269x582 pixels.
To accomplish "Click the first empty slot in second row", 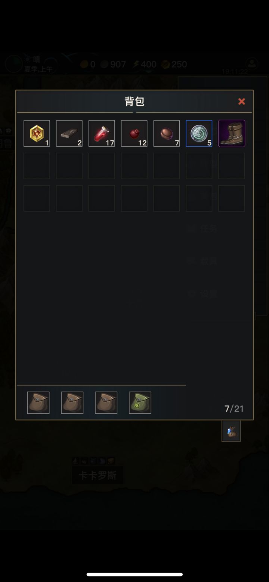I will [37, 166].
